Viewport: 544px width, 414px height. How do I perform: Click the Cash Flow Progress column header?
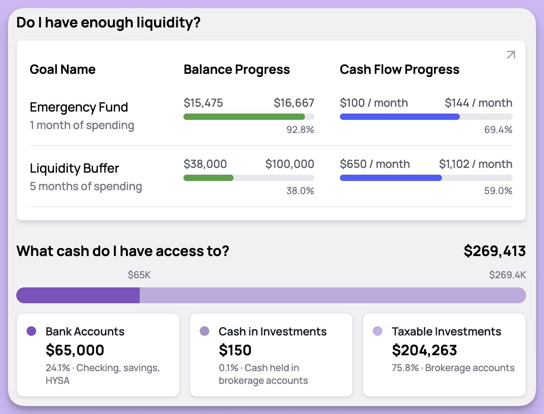[x=399, y=69]
